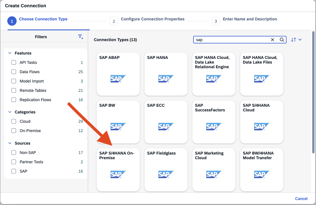
Task: Clear filters using the funnel icon
Action: point(81,37)
